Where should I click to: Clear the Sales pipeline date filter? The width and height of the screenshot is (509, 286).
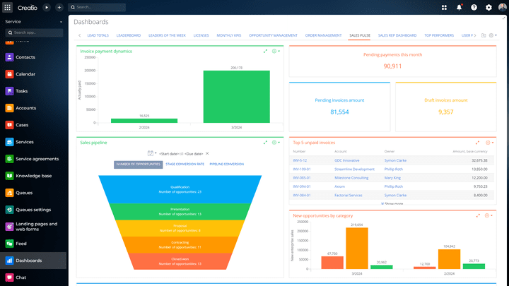click(207, 153)
